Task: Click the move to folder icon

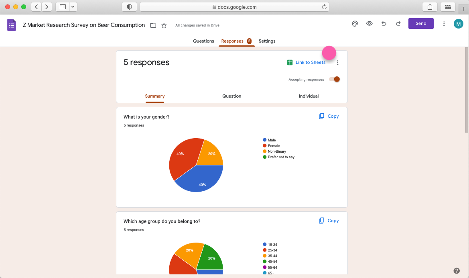Action: click(153, 25)
